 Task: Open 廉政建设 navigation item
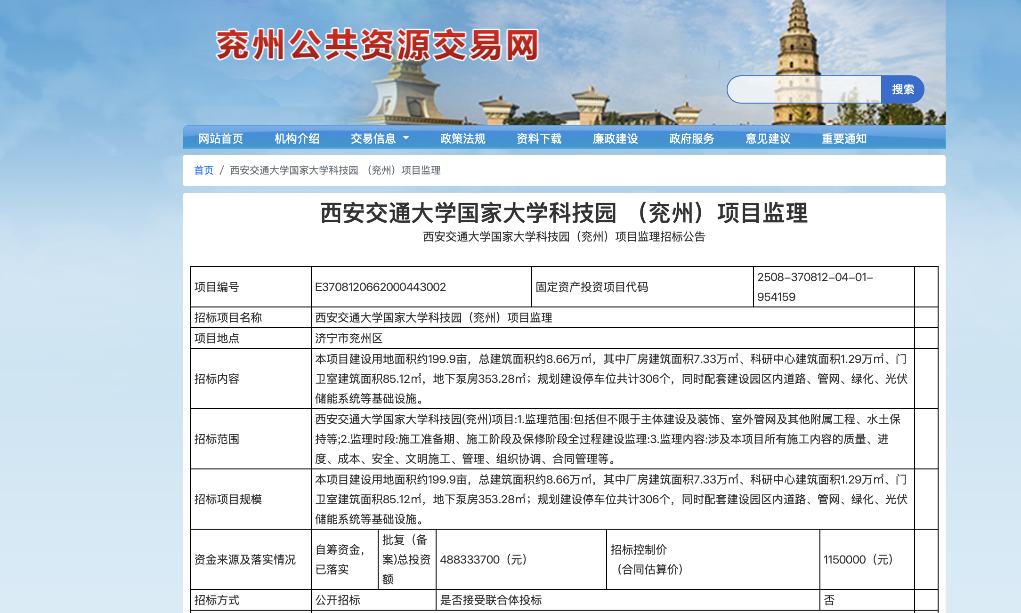point(615,138)
